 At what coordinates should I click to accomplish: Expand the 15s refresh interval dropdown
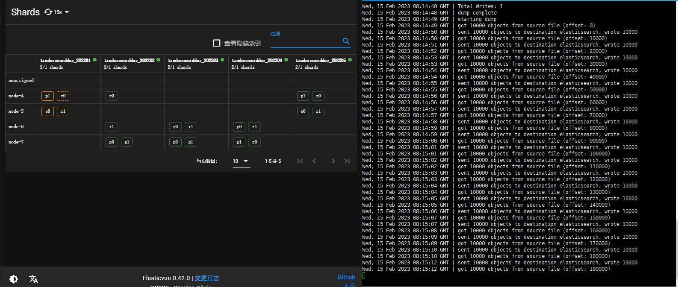coord(67,12)
